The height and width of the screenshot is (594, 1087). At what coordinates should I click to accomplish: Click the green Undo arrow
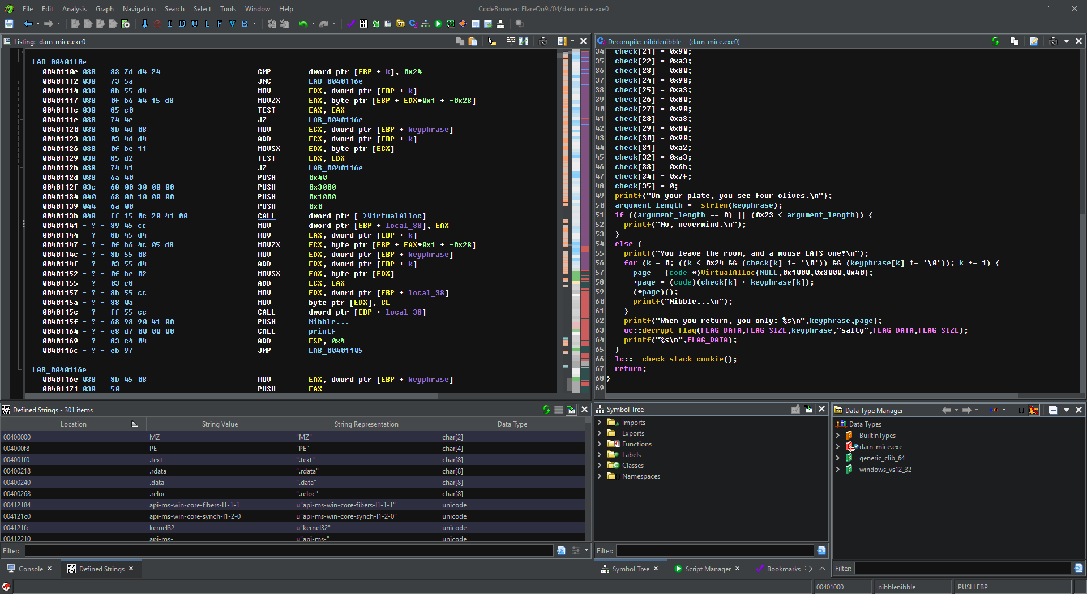click(x=303, y=24)
